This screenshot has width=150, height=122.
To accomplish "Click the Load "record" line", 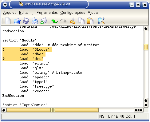I will tap(34, 91).
